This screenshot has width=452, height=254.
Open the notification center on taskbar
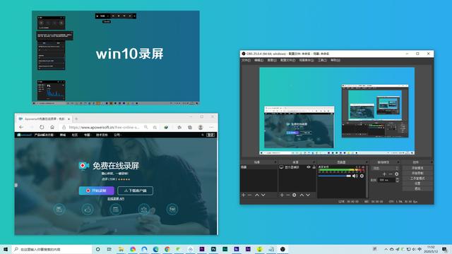pos(445,249)
